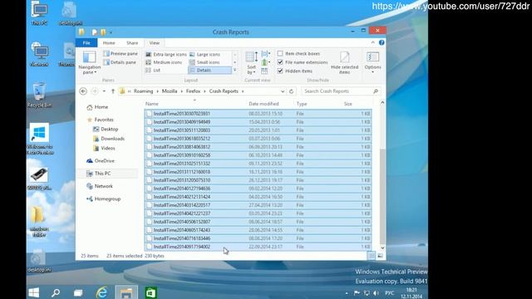Switch to large thumbnails via status bar icon
Viewport: 532px width, 299px height.
coord(380,256)
